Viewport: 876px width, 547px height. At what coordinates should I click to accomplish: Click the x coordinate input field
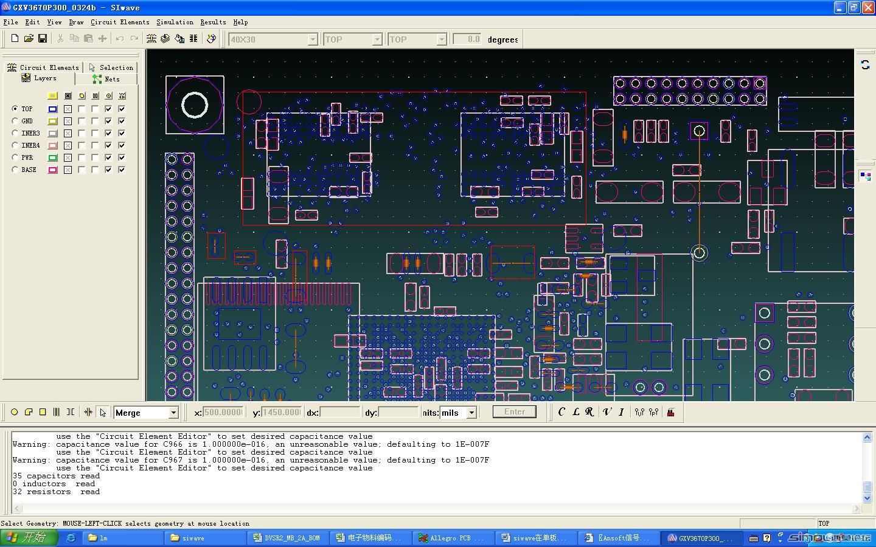223,412
